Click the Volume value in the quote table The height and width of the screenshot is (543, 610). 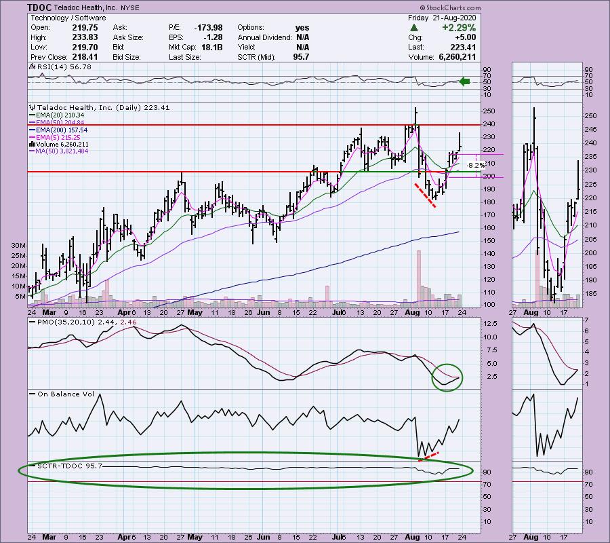[457, 57]
